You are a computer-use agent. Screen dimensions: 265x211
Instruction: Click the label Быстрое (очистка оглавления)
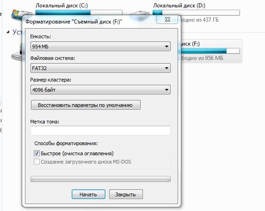[77, 153]
